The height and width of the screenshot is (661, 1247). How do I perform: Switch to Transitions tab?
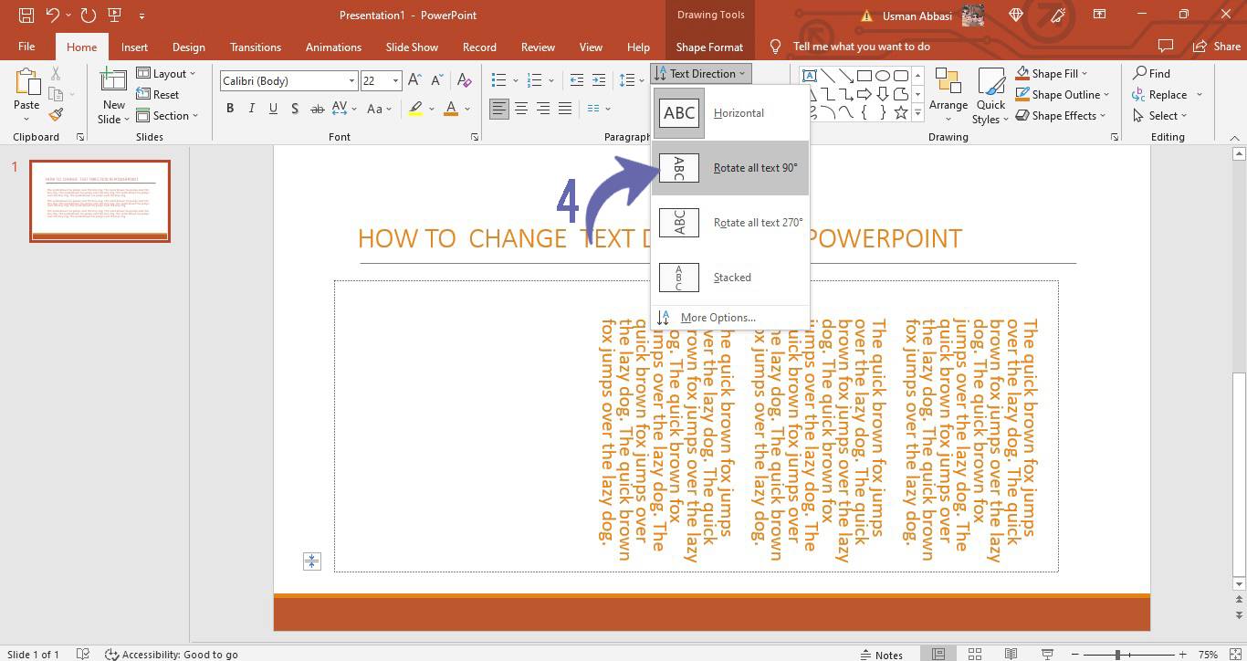256,47
